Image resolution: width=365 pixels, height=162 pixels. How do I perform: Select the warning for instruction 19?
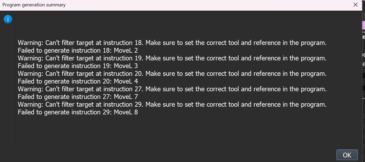(172, 58)
